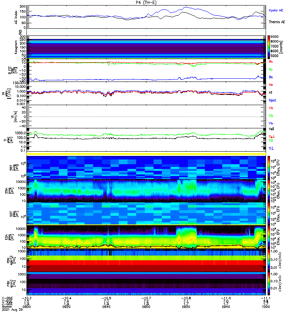Click the red Bz legend label
This screenshot has width=296, height=315.
point(271,61)
